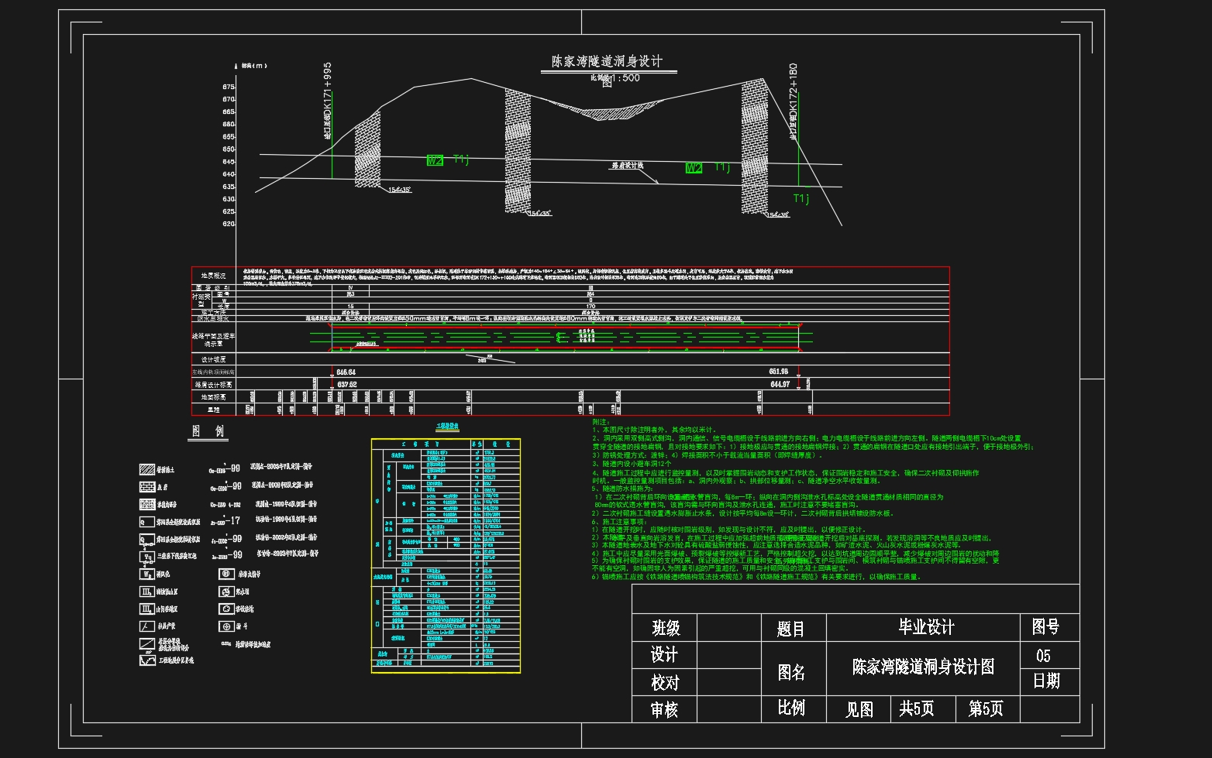Image resolution: width=1212 pixels, height=758 pixels.
Task: Click the 里程 row header
Action: pos(214,410)
